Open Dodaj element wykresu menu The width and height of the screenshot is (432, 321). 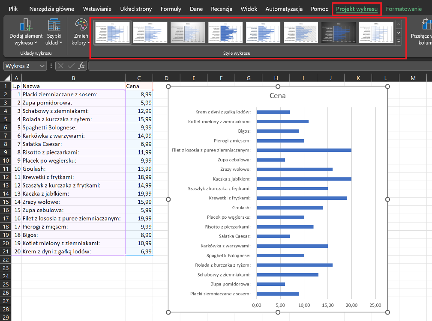click(26, 33)
